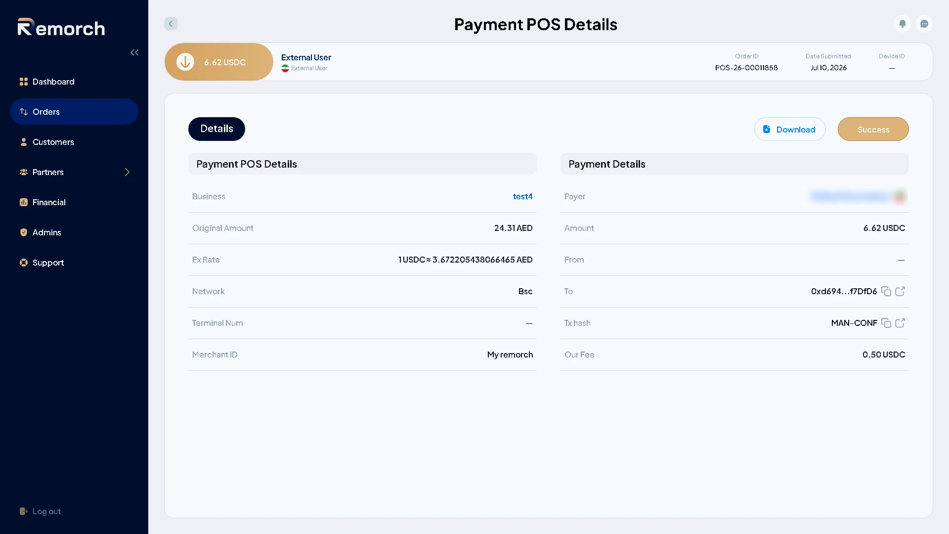Click the date Jul 10, 2026
The height and width of the screenshot is (534, 949).
[828, 68]
